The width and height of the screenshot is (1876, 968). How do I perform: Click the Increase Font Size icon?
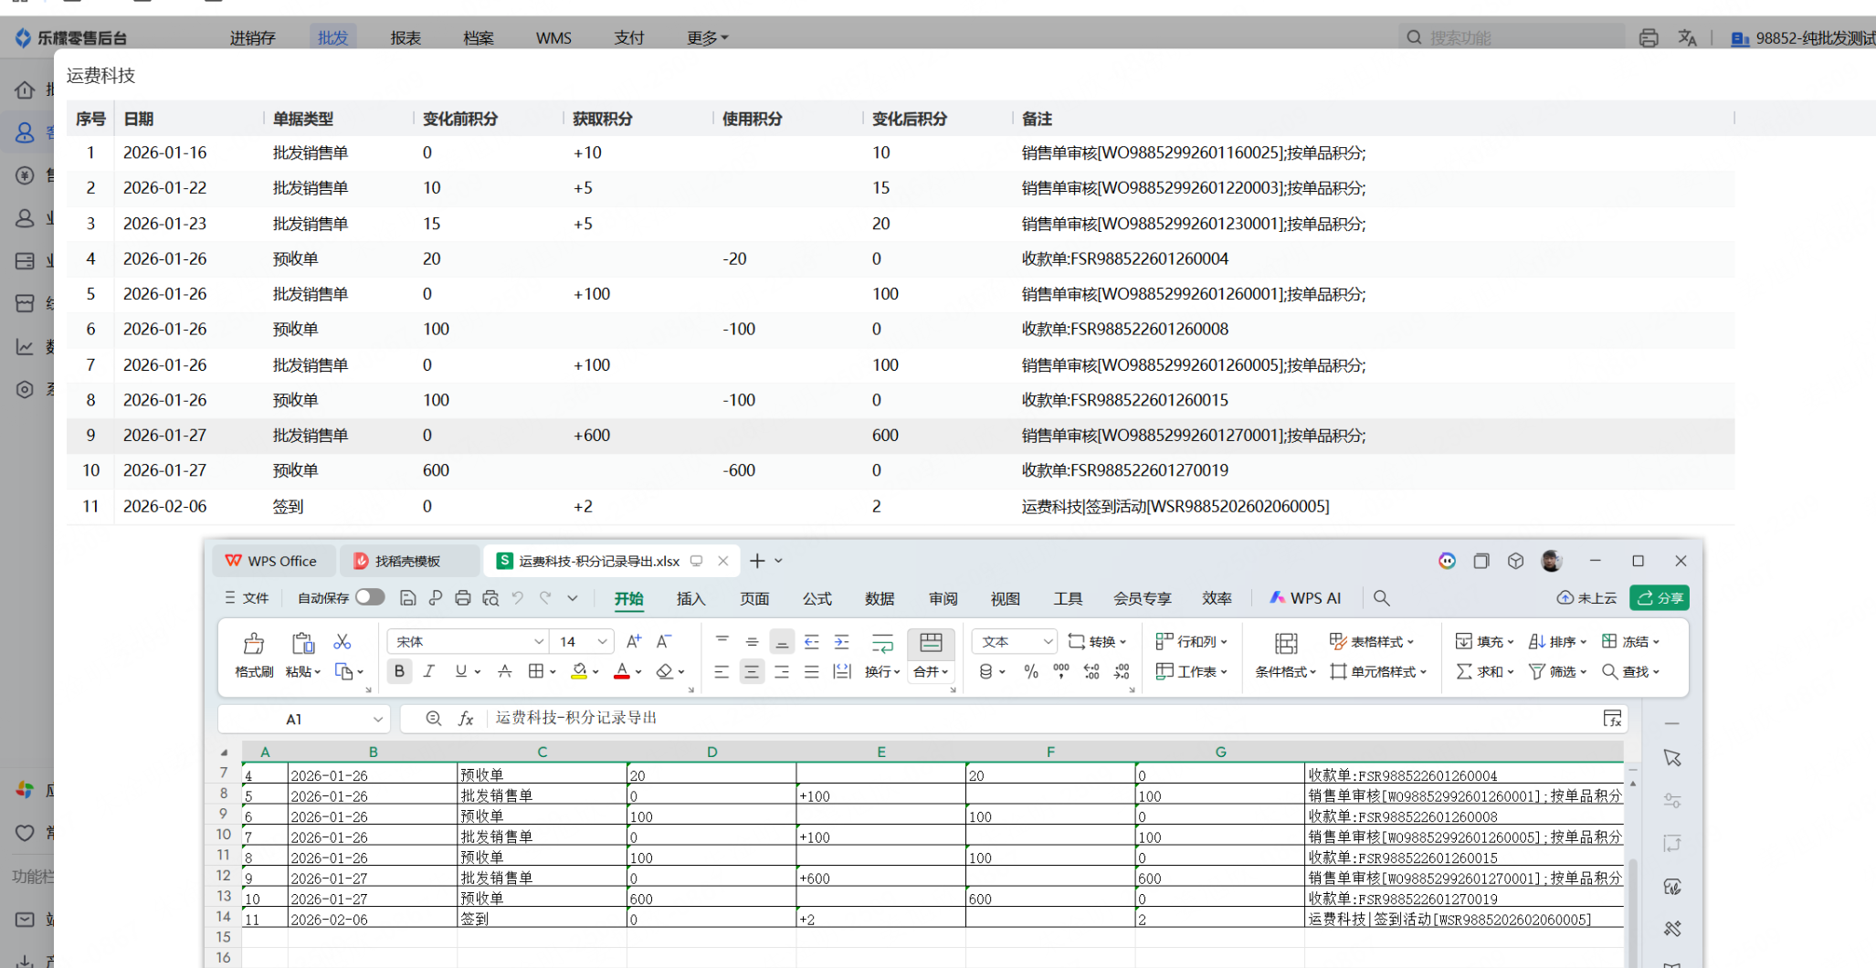[x=634, y=642]
